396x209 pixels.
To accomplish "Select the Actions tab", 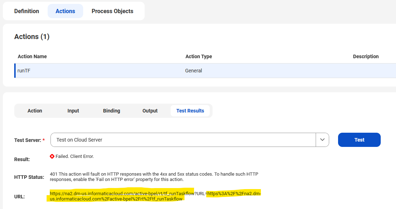I will [x=65, y=11].
